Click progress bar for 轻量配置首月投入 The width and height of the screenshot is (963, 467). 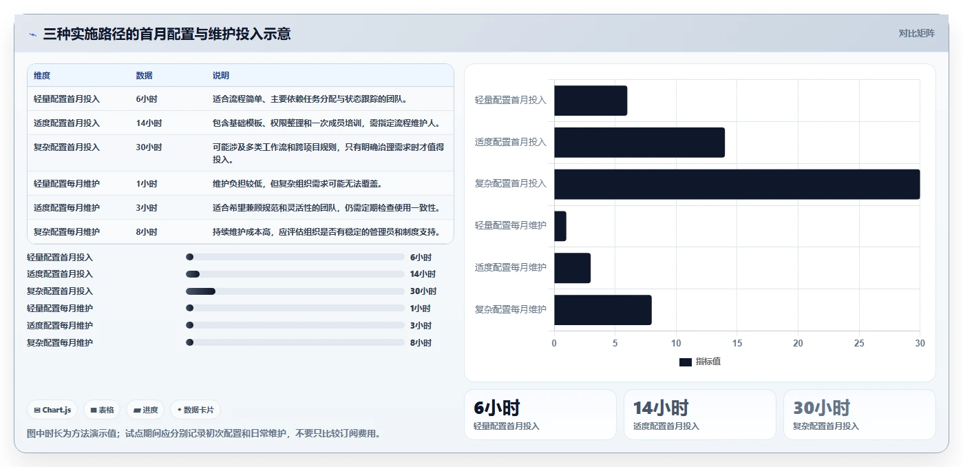(295, 257)
